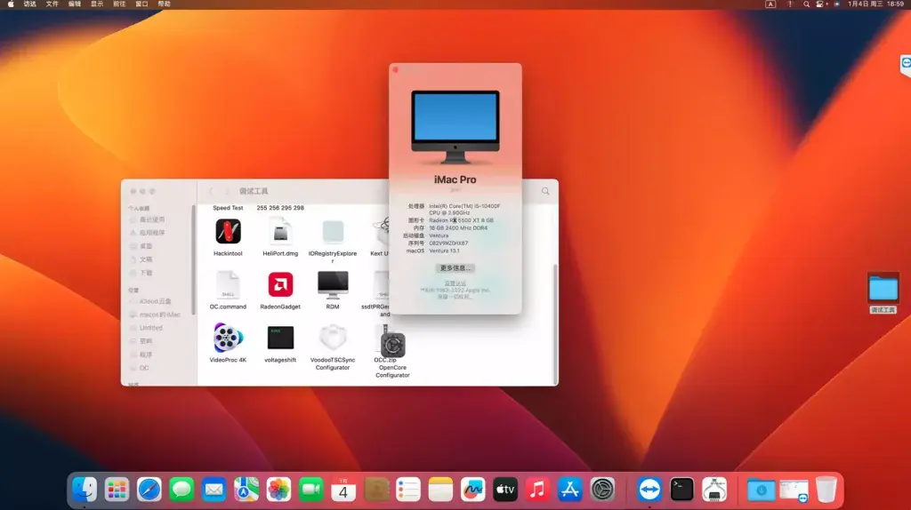This screenshot has width=911, height=510.
Task: Open Launchpad from the Dock
Action: tap(117, 490)
